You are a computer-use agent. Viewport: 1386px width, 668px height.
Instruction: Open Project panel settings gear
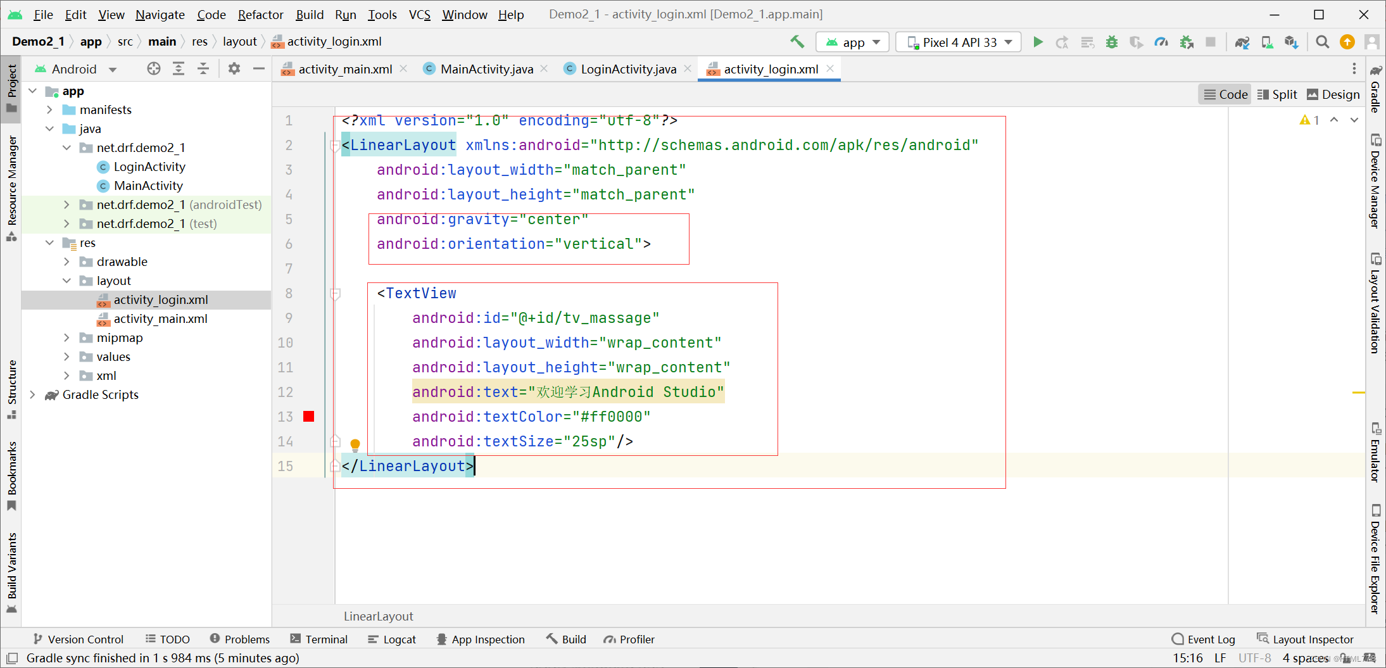(234, 68)
